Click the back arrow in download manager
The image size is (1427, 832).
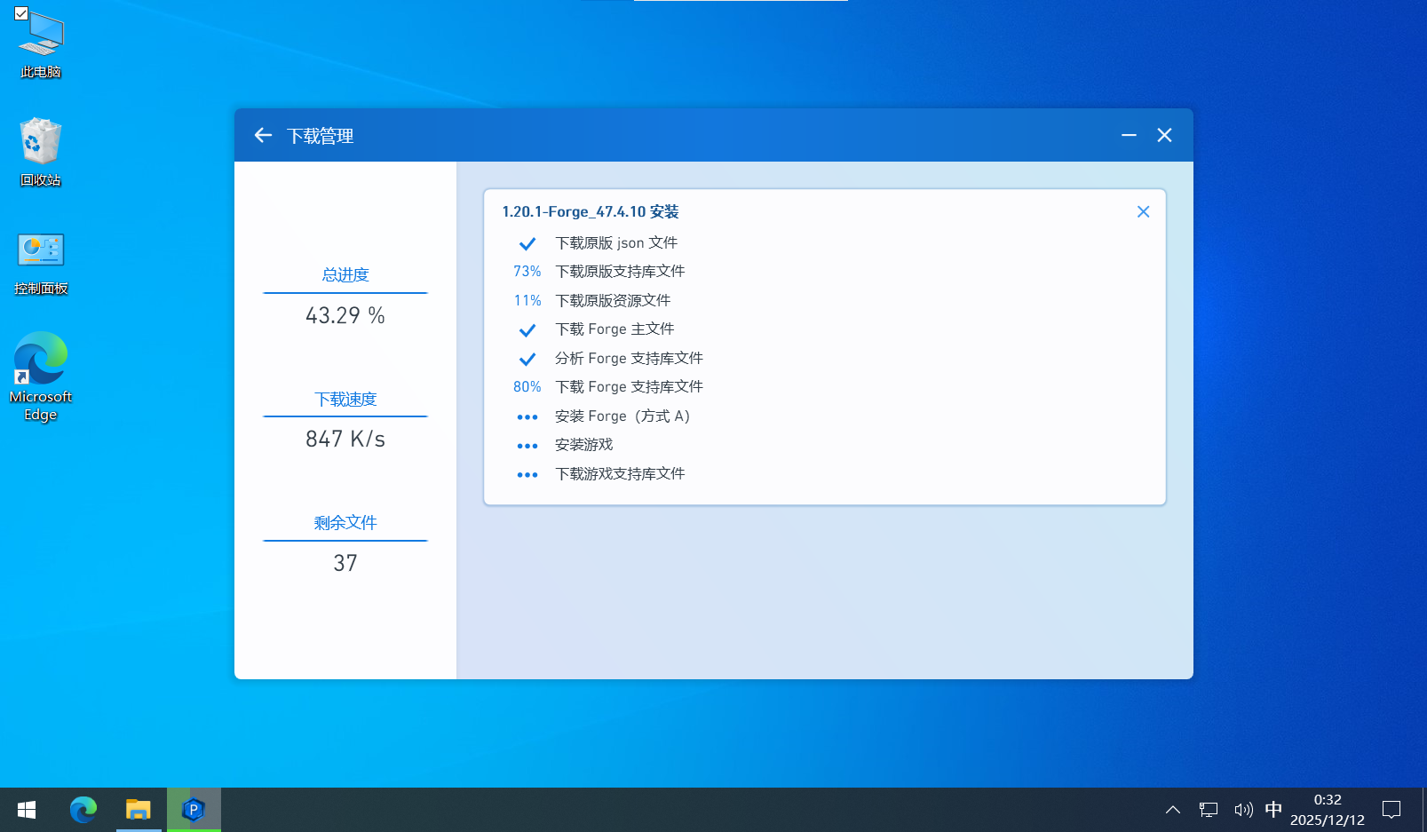[x=263, y=135]
